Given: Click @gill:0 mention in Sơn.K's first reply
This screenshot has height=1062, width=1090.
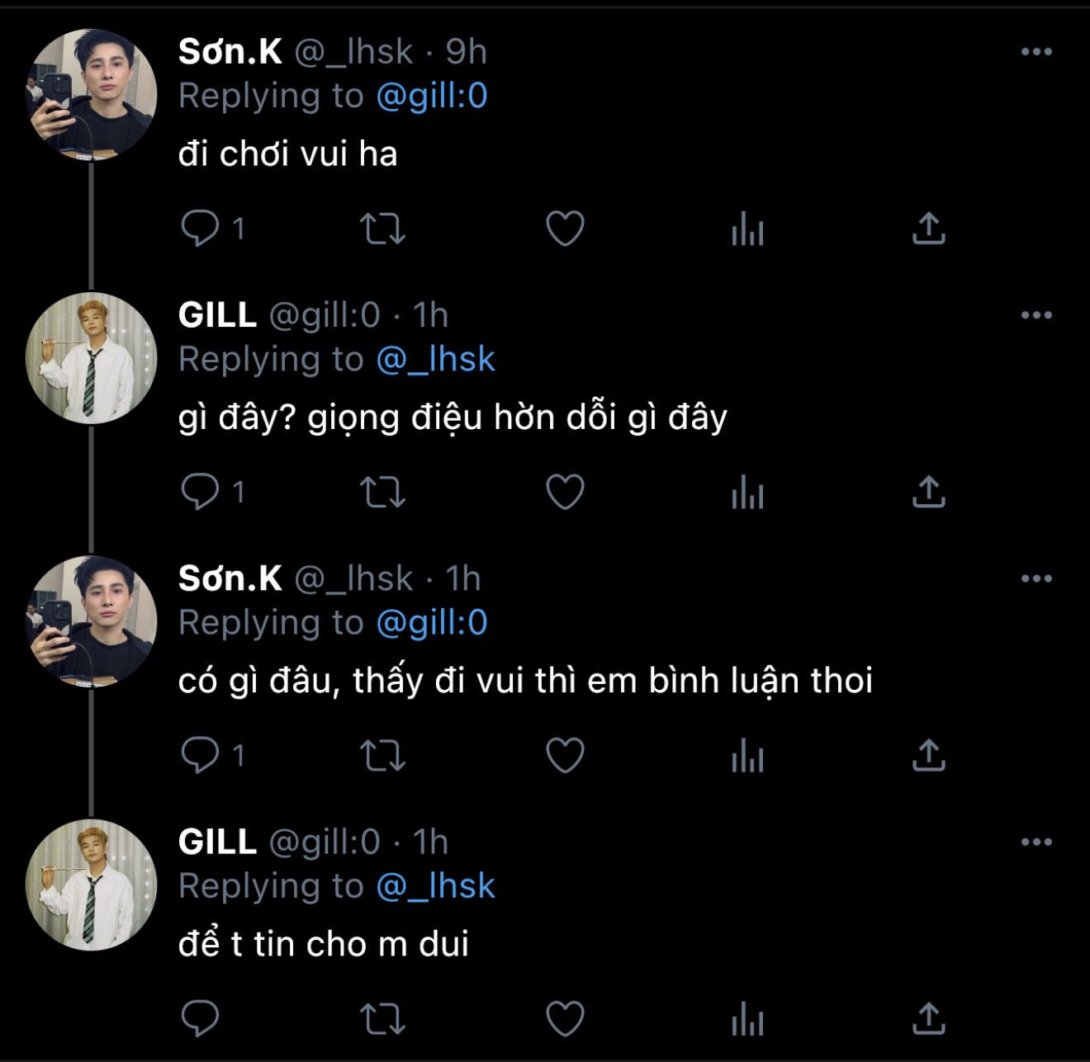Looking at the screenshot, I should pyautogui.click(x=432, y=97).
